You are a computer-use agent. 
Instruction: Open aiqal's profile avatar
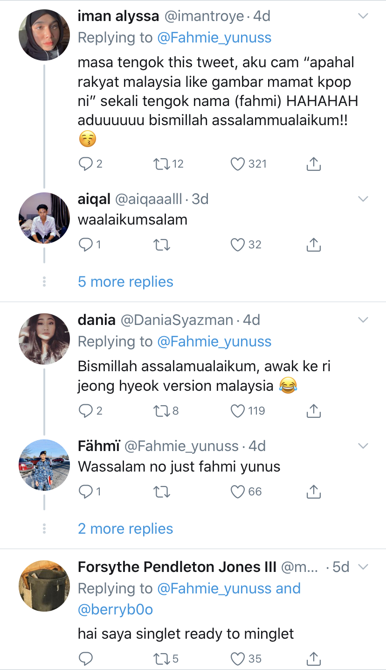(44, 218)
